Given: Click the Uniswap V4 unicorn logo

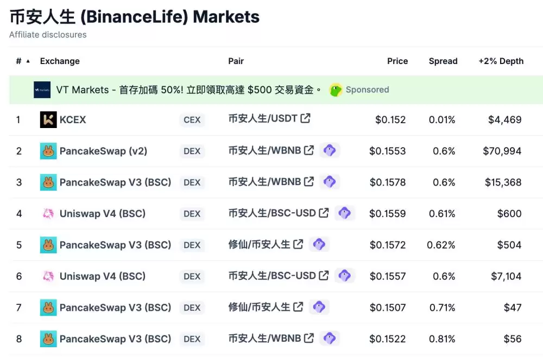Looking at the screenshot, I should pyautogui.click(x=48, y=214).
